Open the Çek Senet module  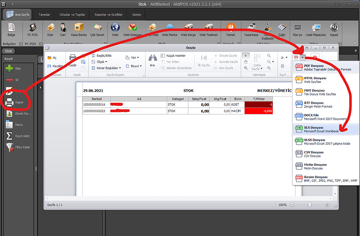pyautogui.click(x=97, y=30)
